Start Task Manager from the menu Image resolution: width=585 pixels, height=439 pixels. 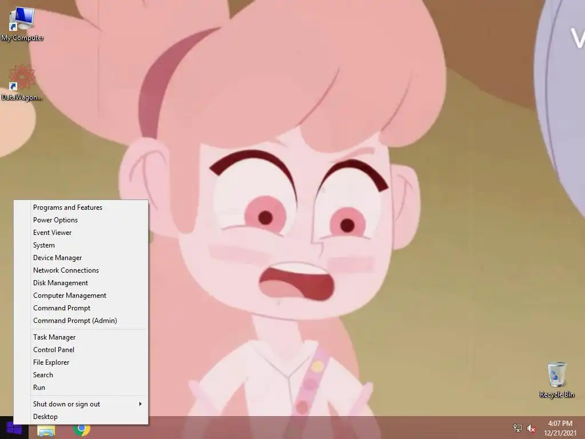pos(81,337)
